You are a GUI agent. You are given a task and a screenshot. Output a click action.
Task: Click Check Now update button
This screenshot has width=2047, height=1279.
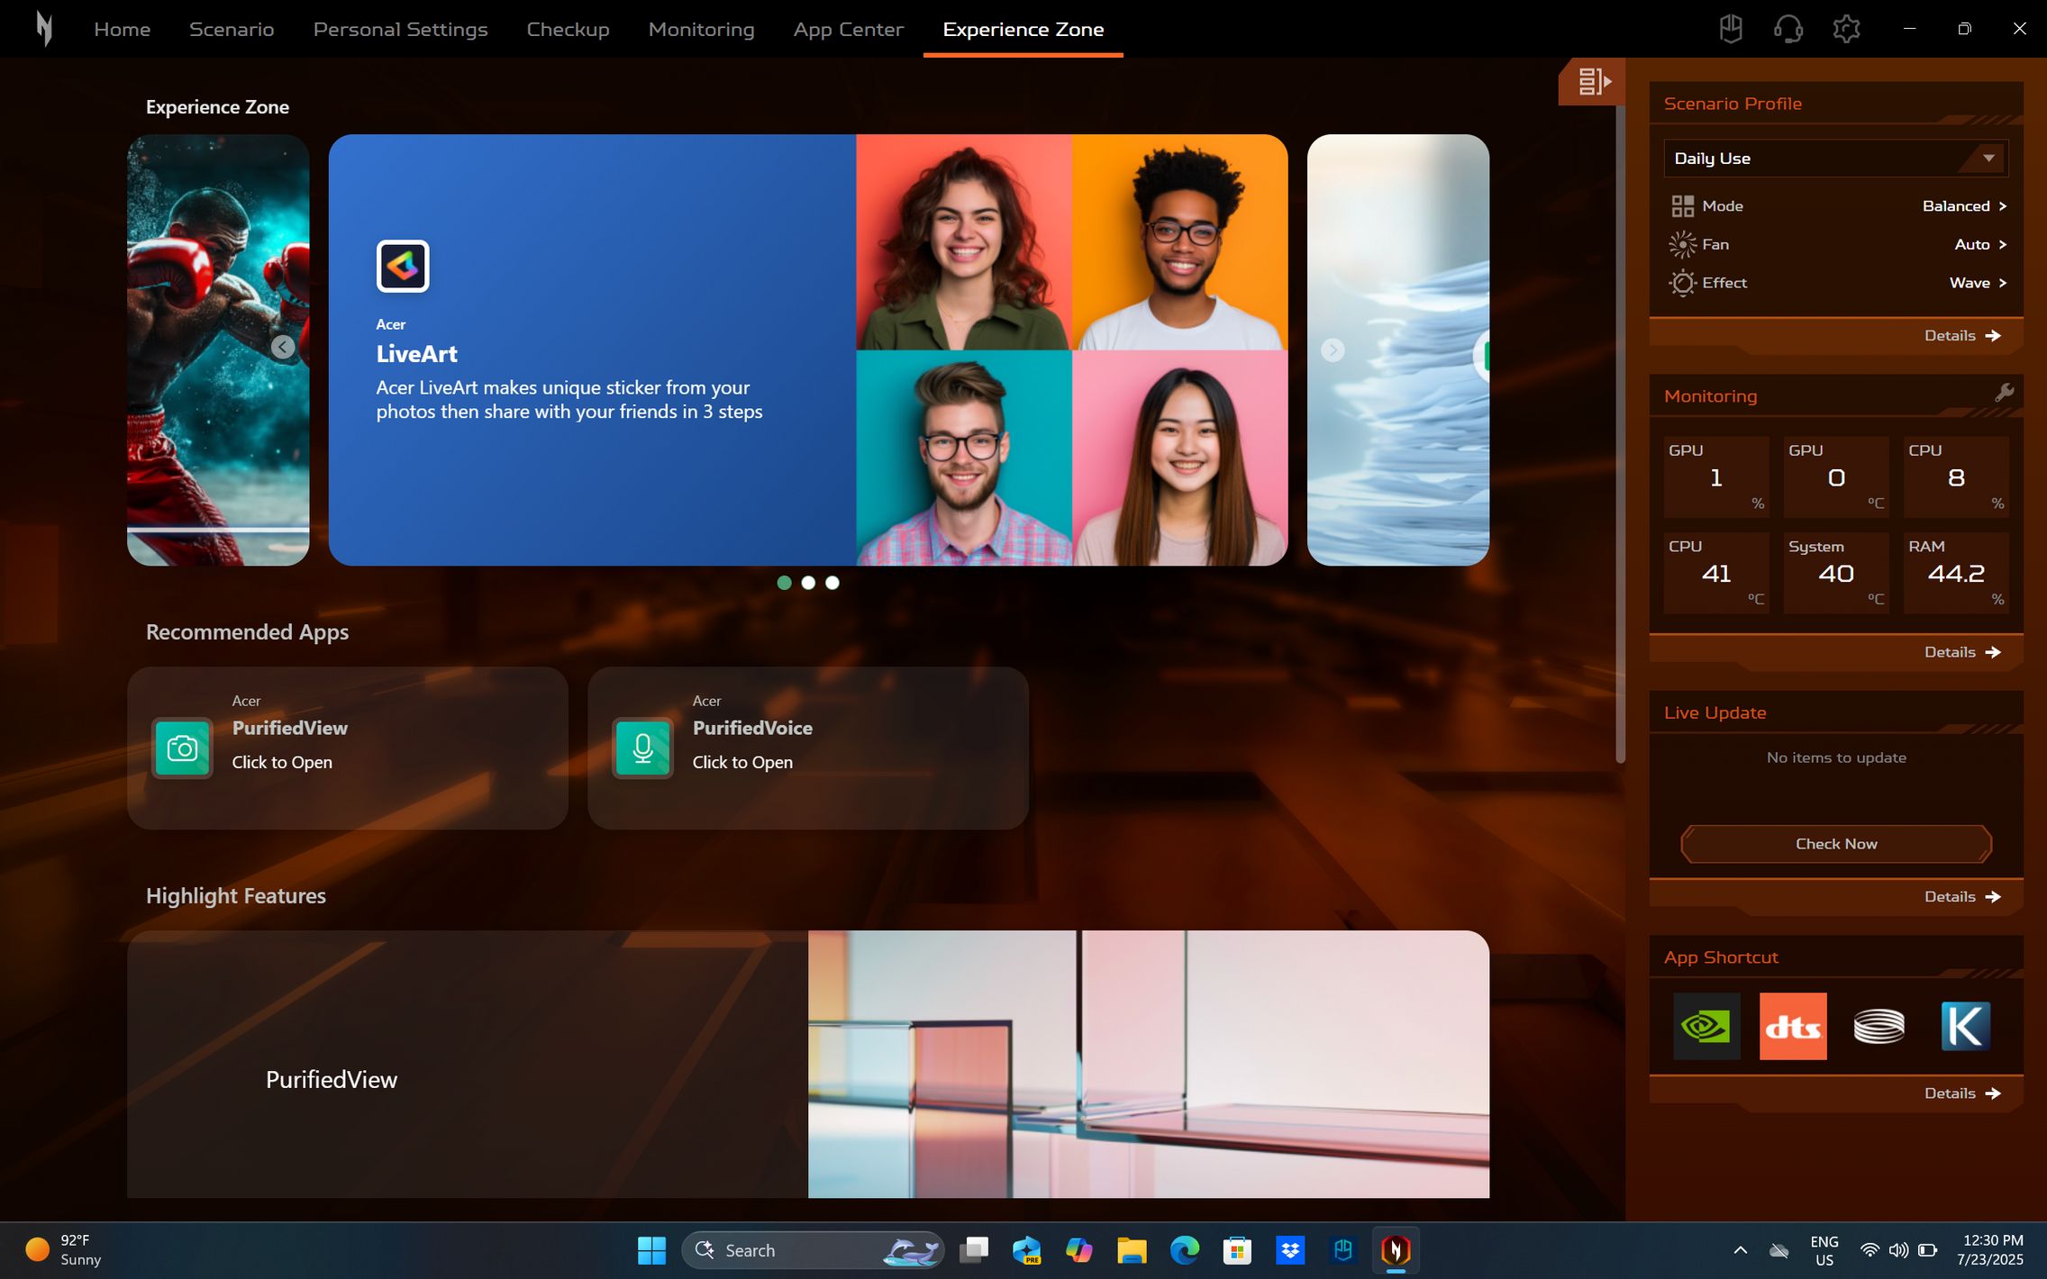(1836, 844)
